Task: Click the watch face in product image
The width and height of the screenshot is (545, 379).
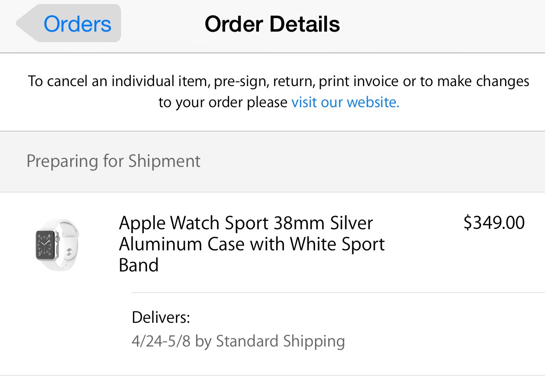Action: click(x=47, y=244)
